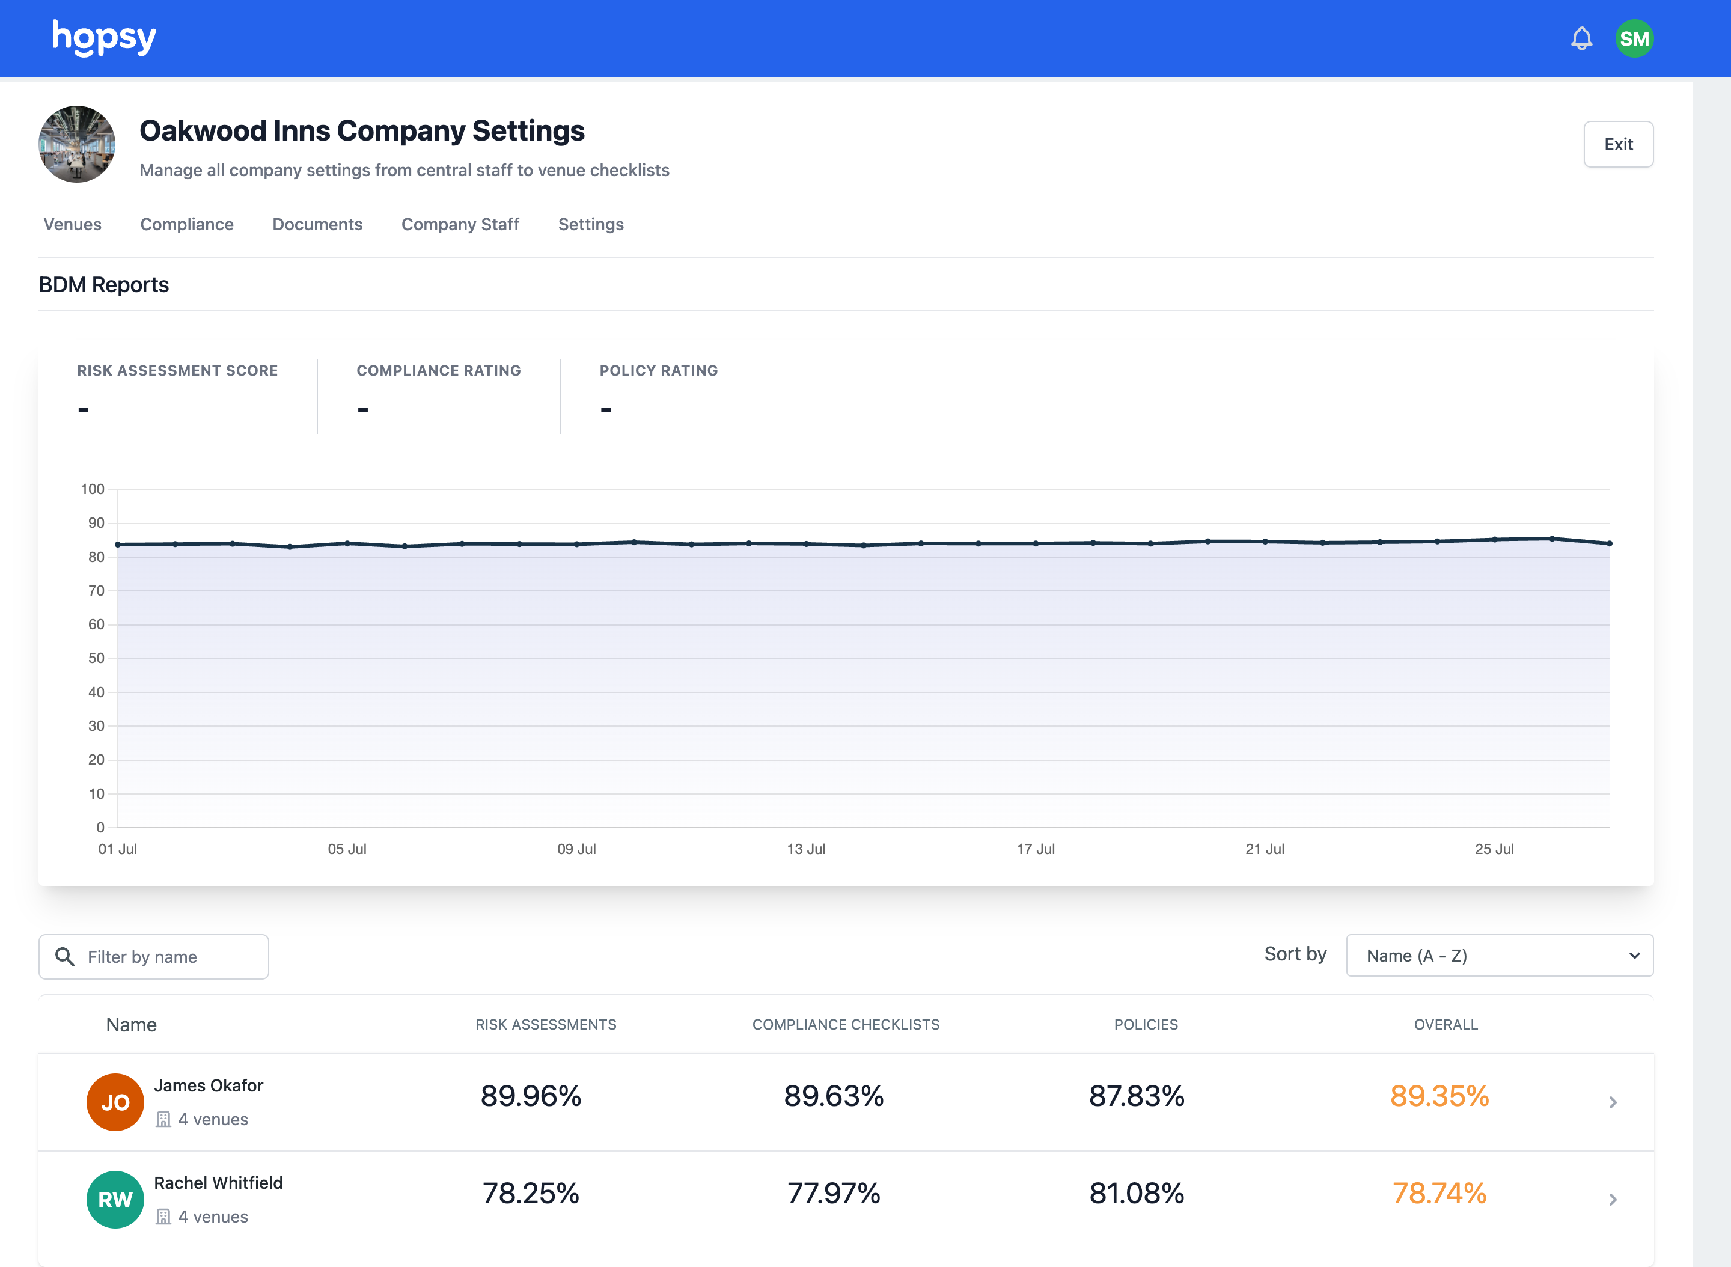The width and height of the screenshot is (1731, 1267).
Task: Click the search magnifier icon
Action: pyautogui.click(x=65, y=956)
